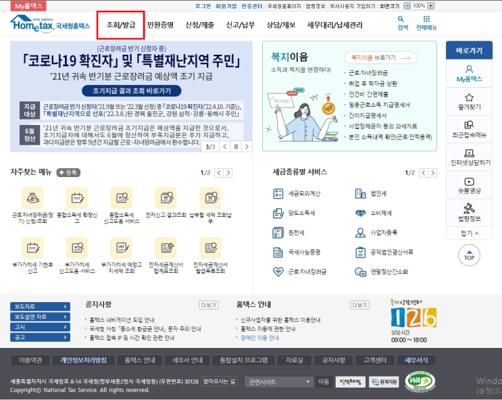Click the 부가가치세 기한후 신고 icon

(x=32, y=248)
